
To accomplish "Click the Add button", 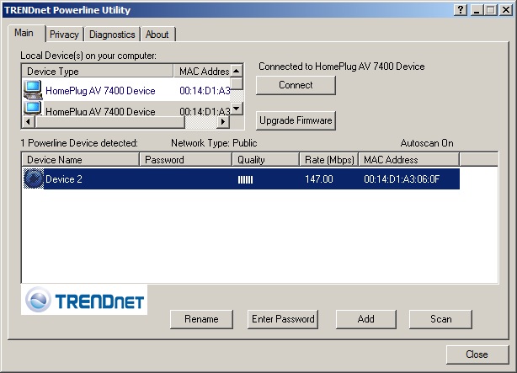I will pos(366,319).
